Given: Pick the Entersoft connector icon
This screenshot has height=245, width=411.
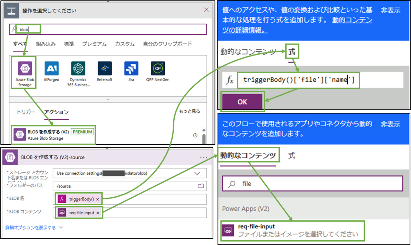Looking at the screenshot, I should (x=104, y=68).
